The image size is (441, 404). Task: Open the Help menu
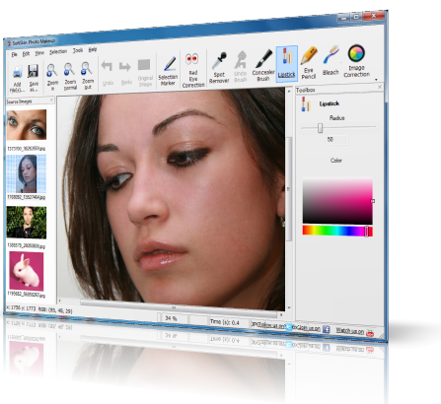tap(93, 49)
